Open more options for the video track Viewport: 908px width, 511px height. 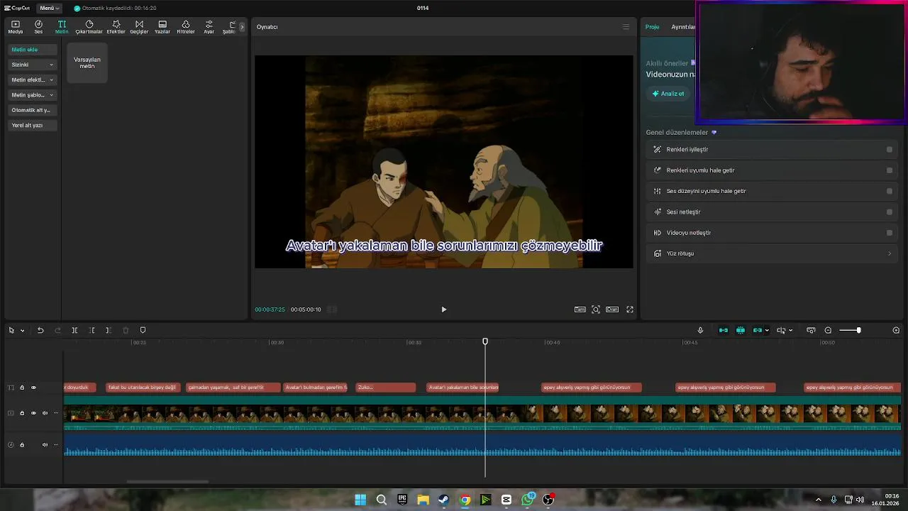click(56, 413)
